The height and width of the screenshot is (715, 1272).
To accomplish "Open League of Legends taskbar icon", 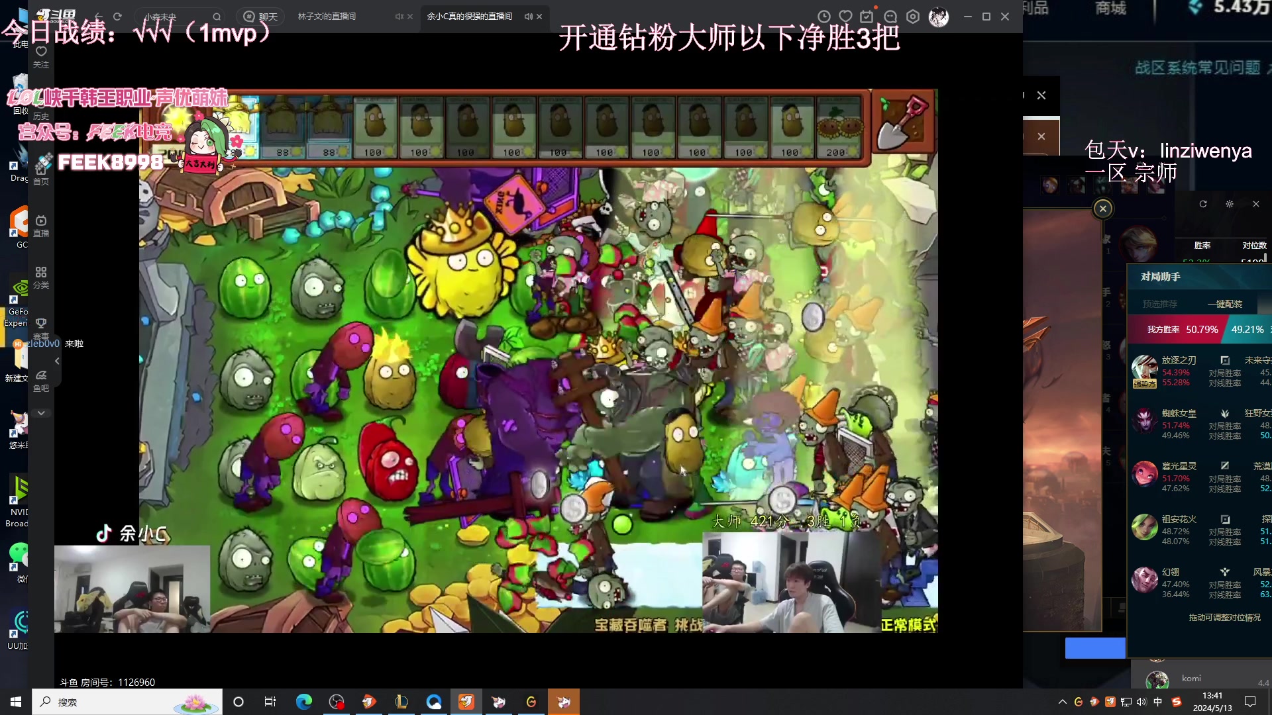I will 401,702.
